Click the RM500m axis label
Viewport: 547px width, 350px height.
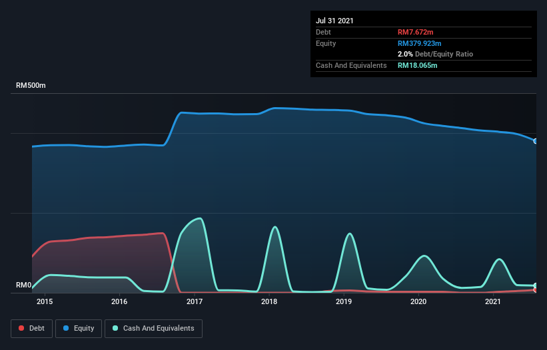[31, 85]
